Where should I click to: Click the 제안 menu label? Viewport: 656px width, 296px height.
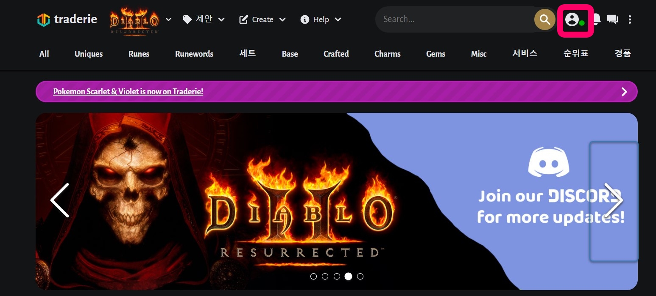(204, 19)
